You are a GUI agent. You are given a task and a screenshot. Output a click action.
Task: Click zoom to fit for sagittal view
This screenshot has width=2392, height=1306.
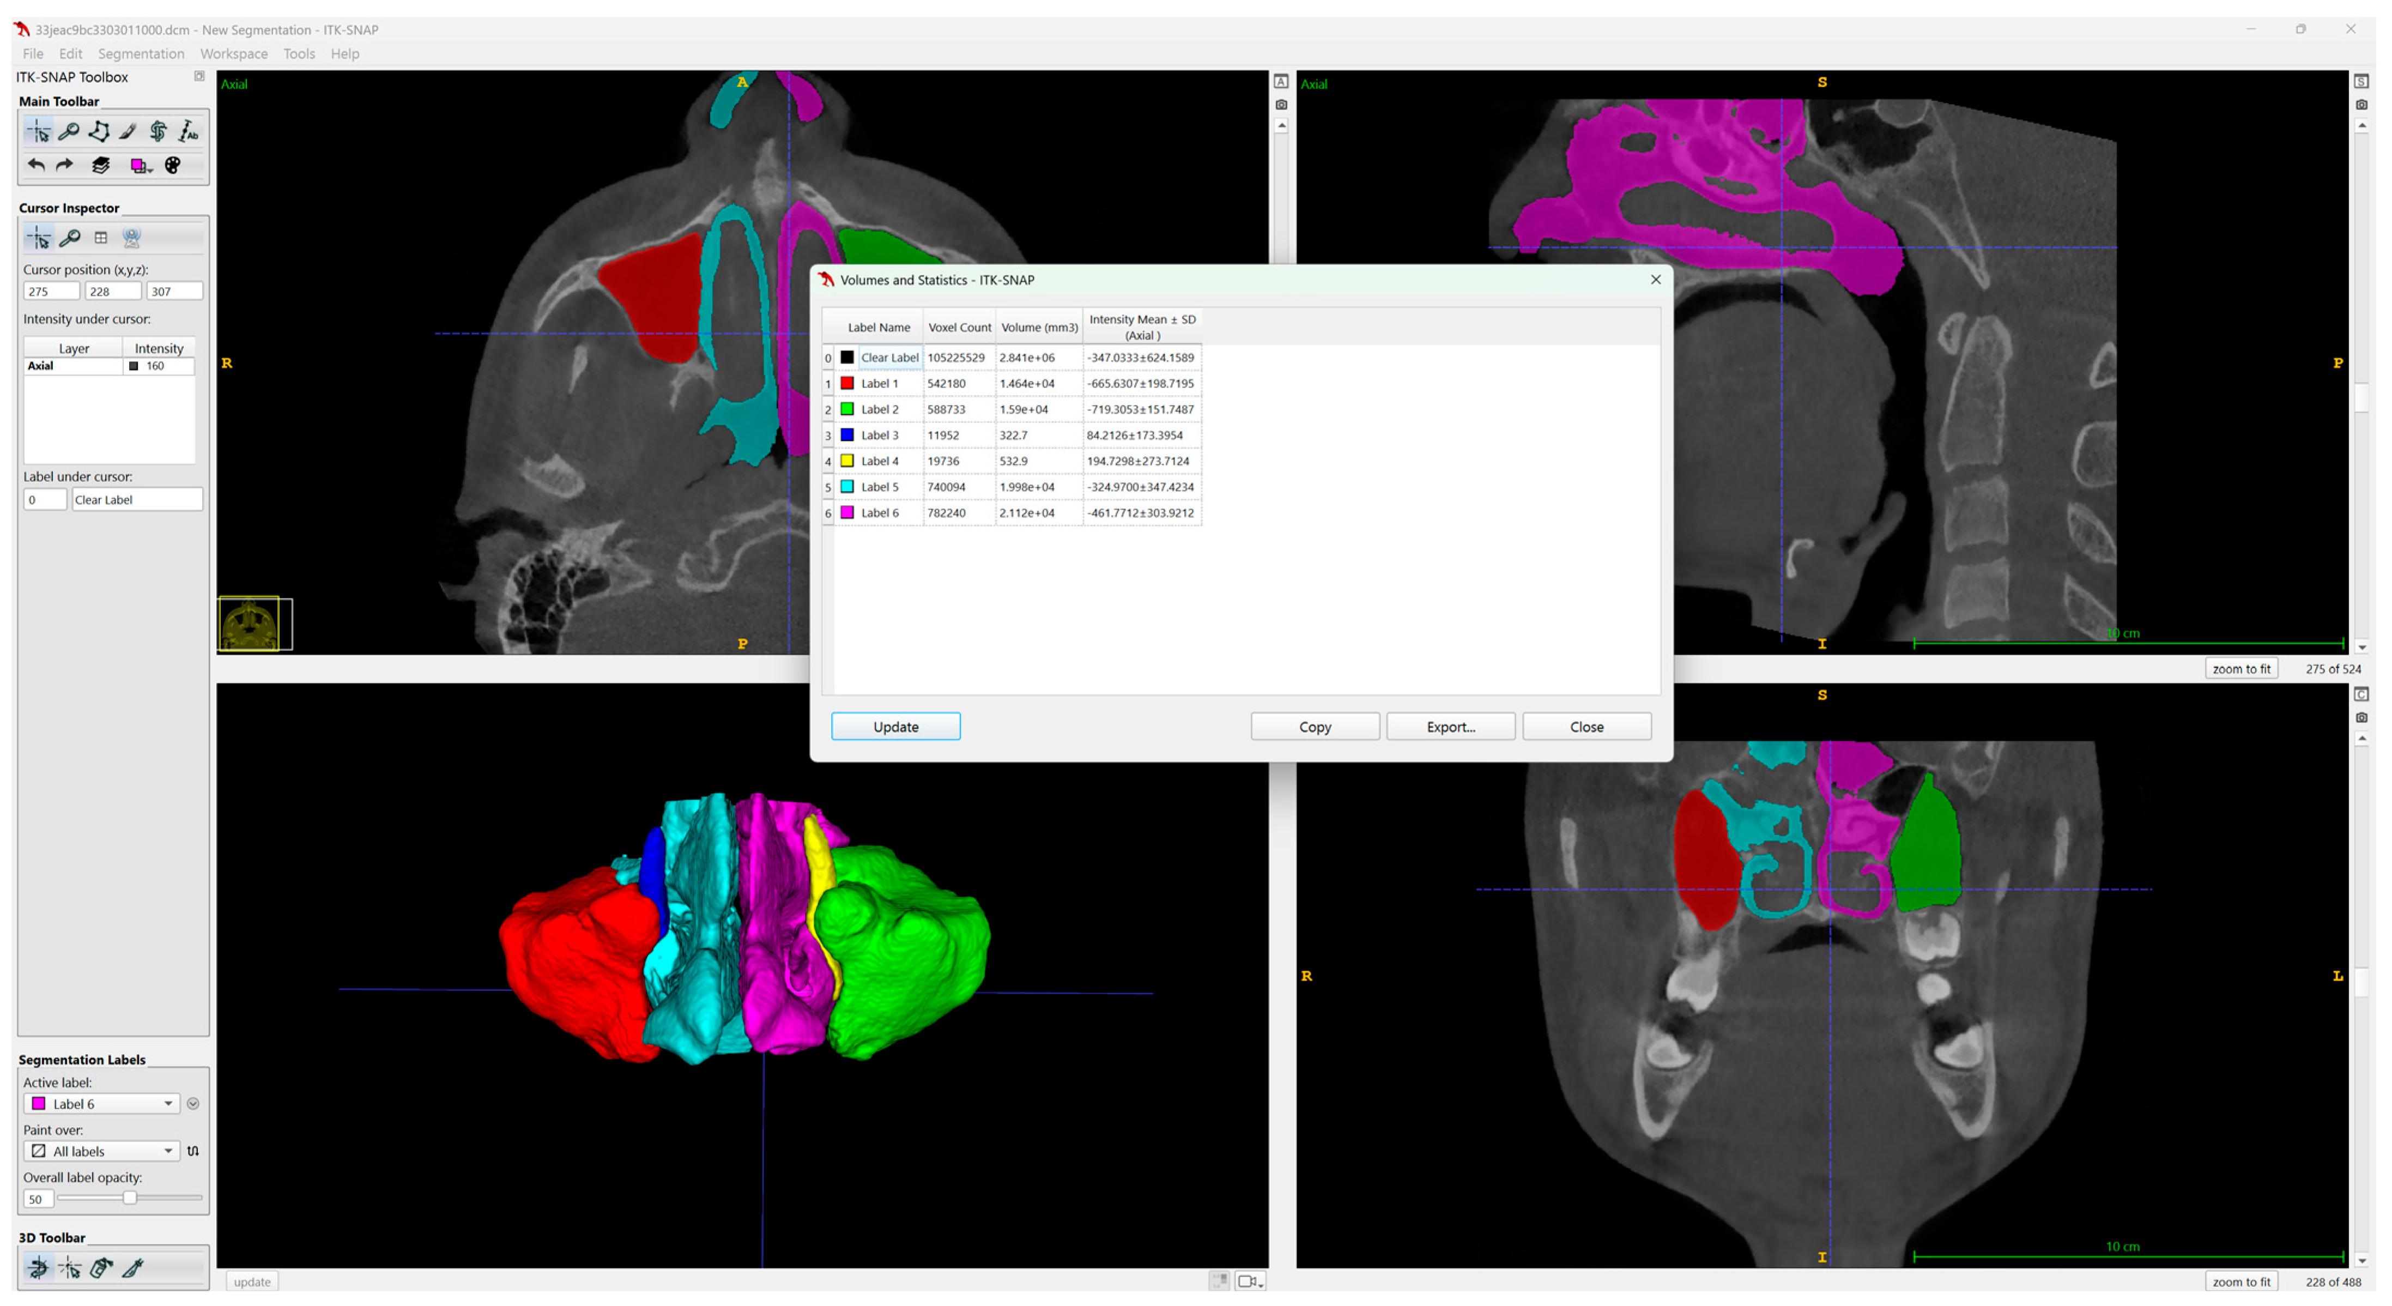tap(2240, 669)
